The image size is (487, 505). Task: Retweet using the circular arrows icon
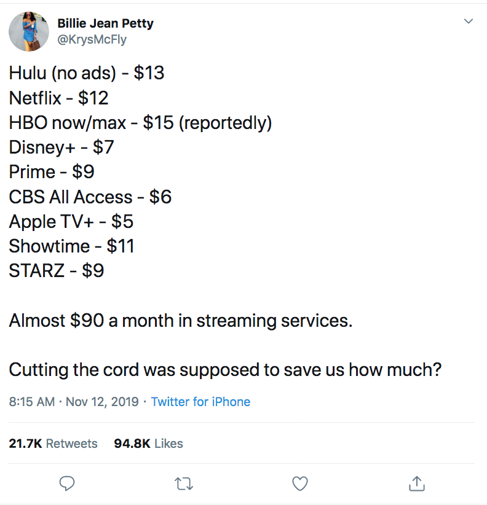[x=184, y=483]
